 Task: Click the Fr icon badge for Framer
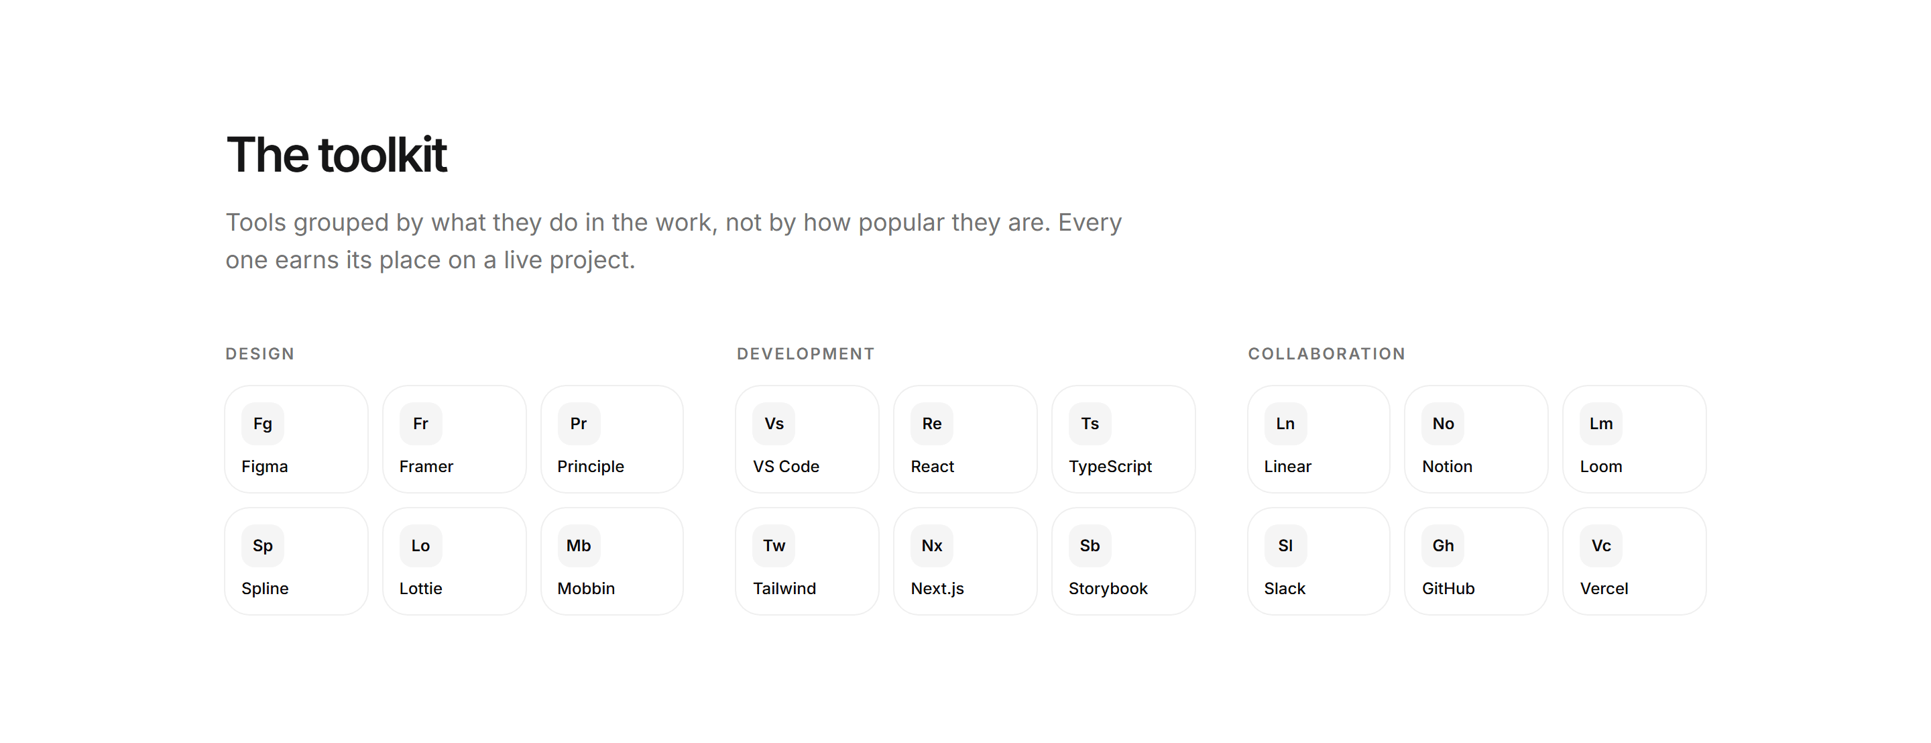click(x=420, y=424)
